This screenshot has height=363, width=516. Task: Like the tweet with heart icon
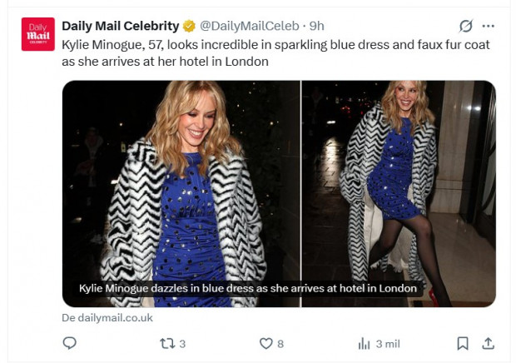coord(266,343)
